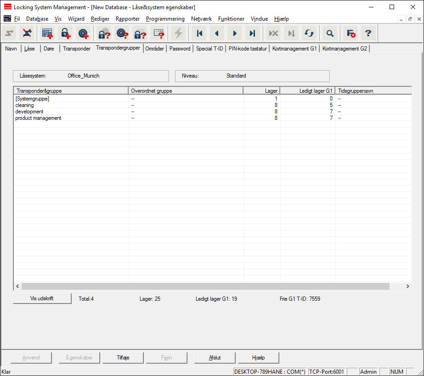The height and width of the screenshot is (376, 424).
Task: Click the add new lock icon
Action: 67,33
